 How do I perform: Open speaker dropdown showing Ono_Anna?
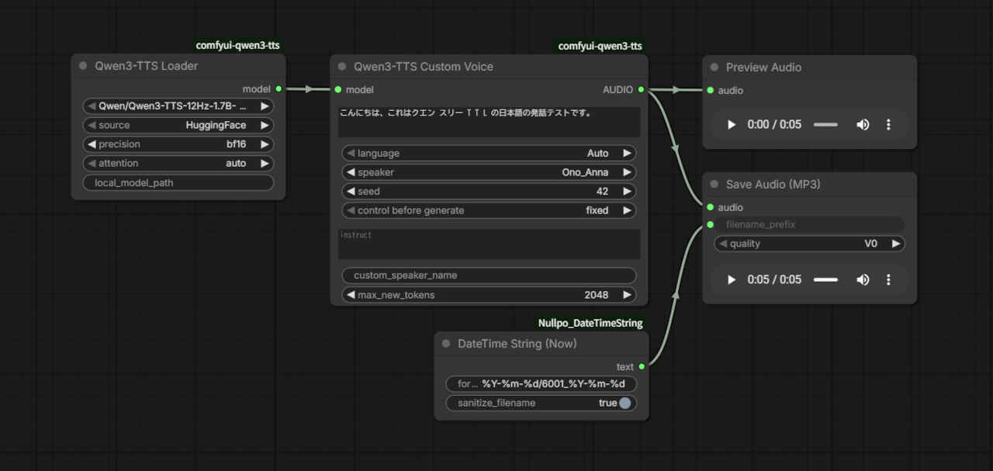489,172
